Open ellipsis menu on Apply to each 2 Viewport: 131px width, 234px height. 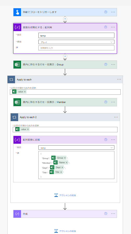(116, 117)
